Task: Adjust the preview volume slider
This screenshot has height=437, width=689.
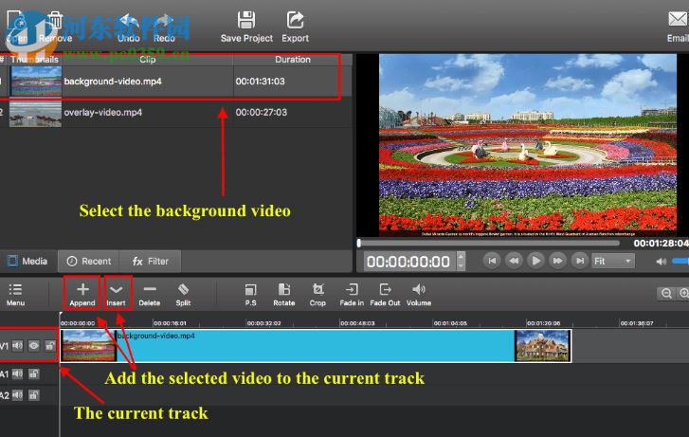Action: tap(680, 262)
